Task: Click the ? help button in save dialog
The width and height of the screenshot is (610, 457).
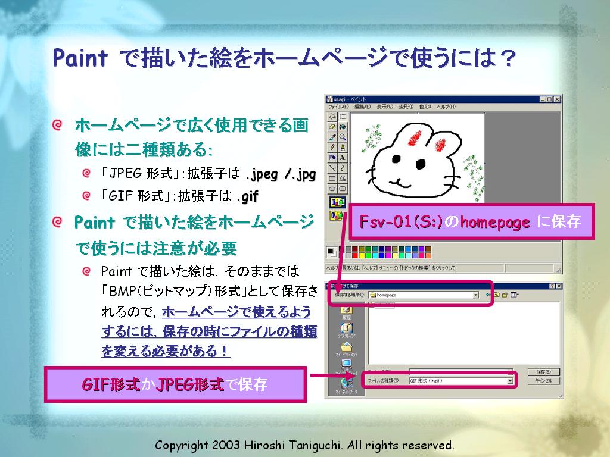Action: (552, 286)
